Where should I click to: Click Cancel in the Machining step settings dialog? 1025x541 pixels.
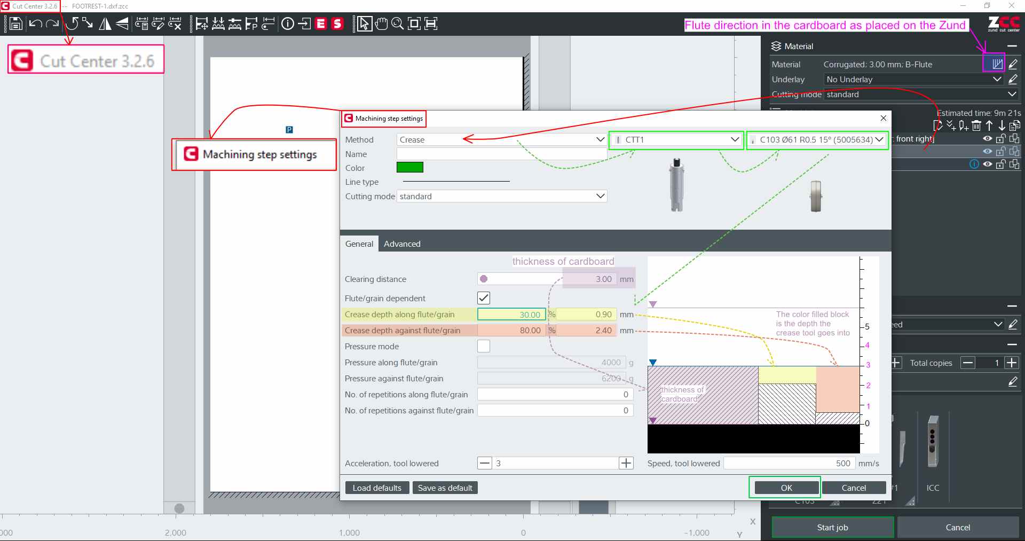tap(854, 488)
